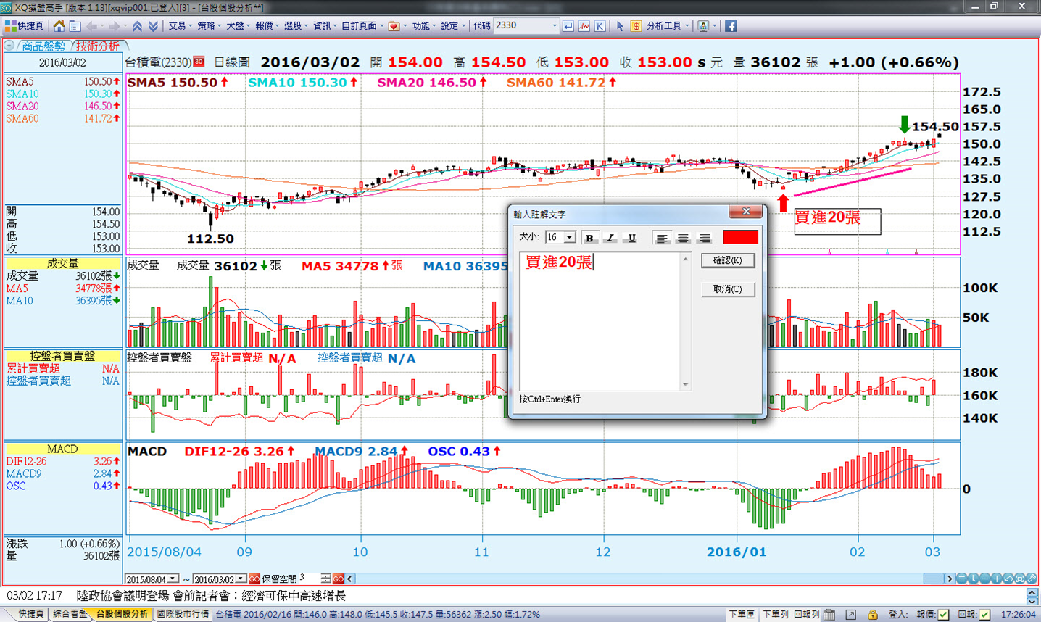Open the 快捷頁 toolbar button
This screenshot has width=1041, height=622.
click(x=25, y=25)
